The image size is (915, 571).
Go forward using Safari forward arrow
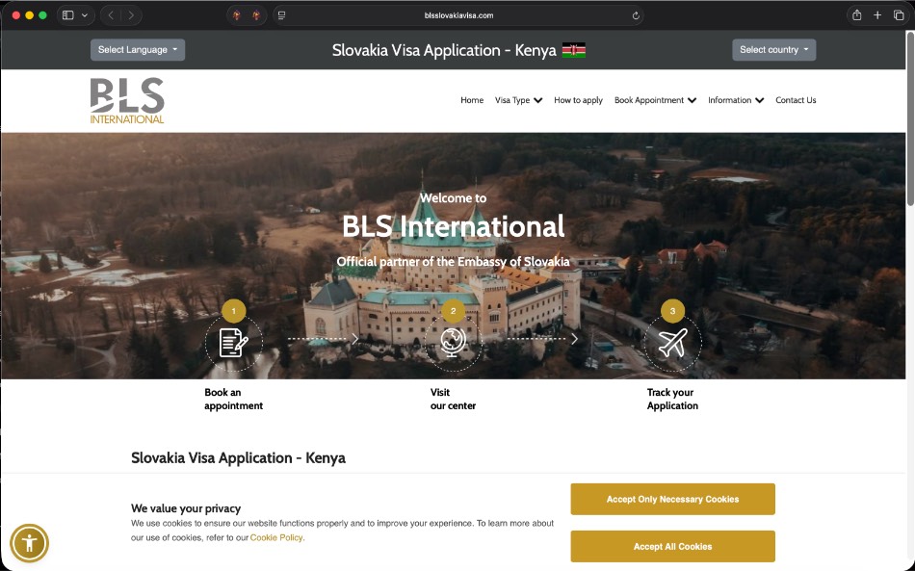[x=131, y=15]
